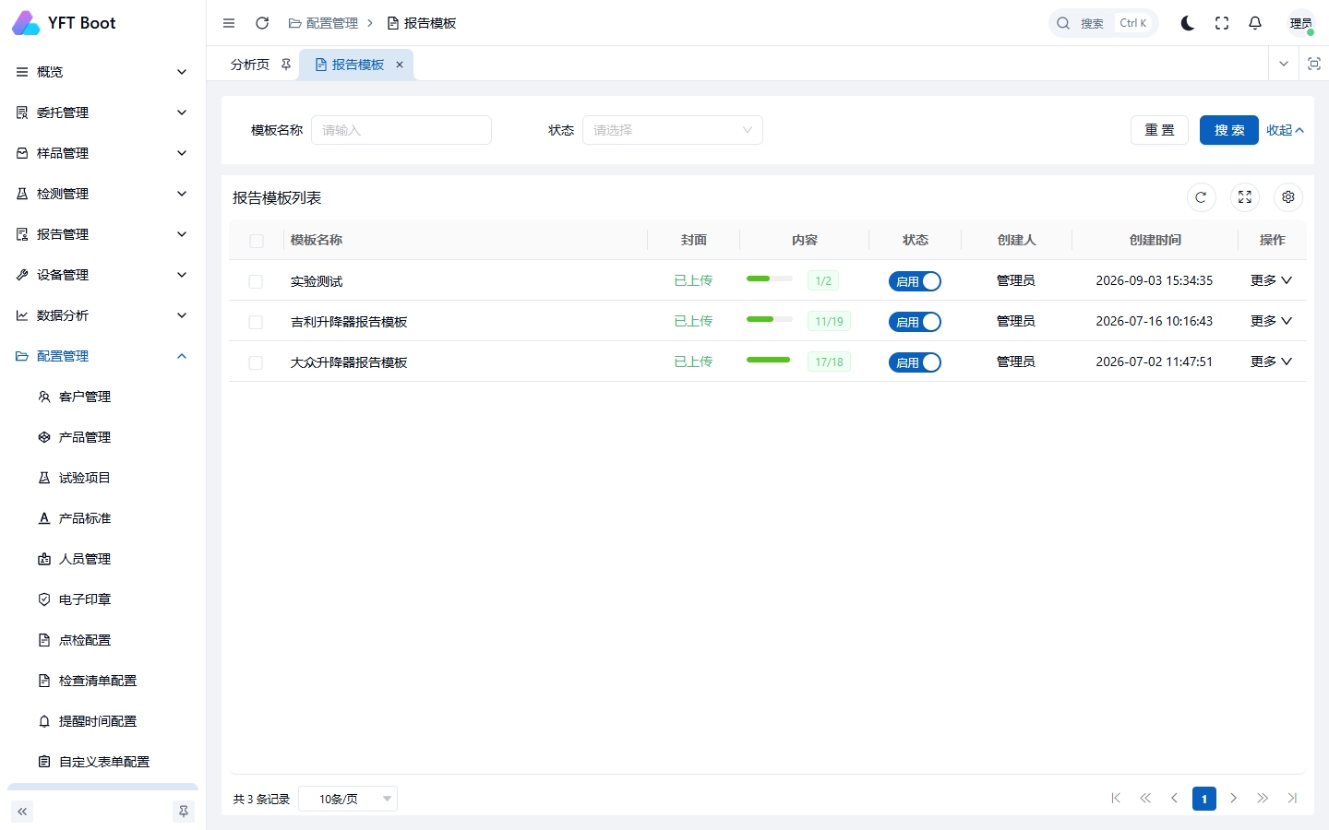This screenshot has width=1329, height=830.
Task: Open the 状态 select dropdown
Action: (673, 130)
